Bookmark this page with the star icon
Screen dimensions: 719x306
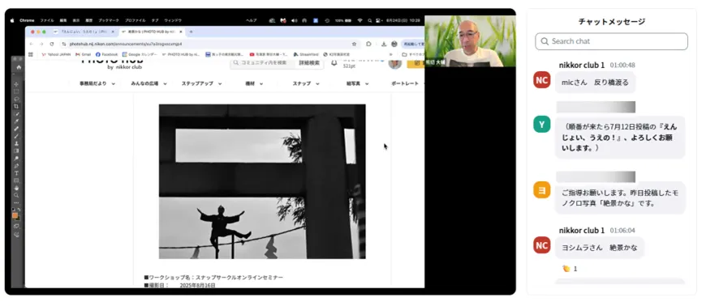coord(354,44)
